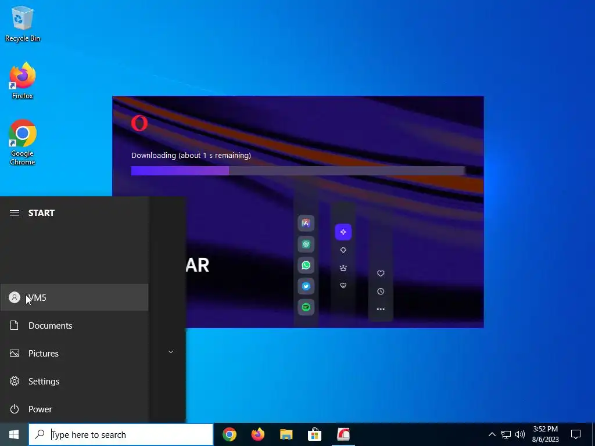
Task: Open Pictures from Start menu
Action: 74,354
